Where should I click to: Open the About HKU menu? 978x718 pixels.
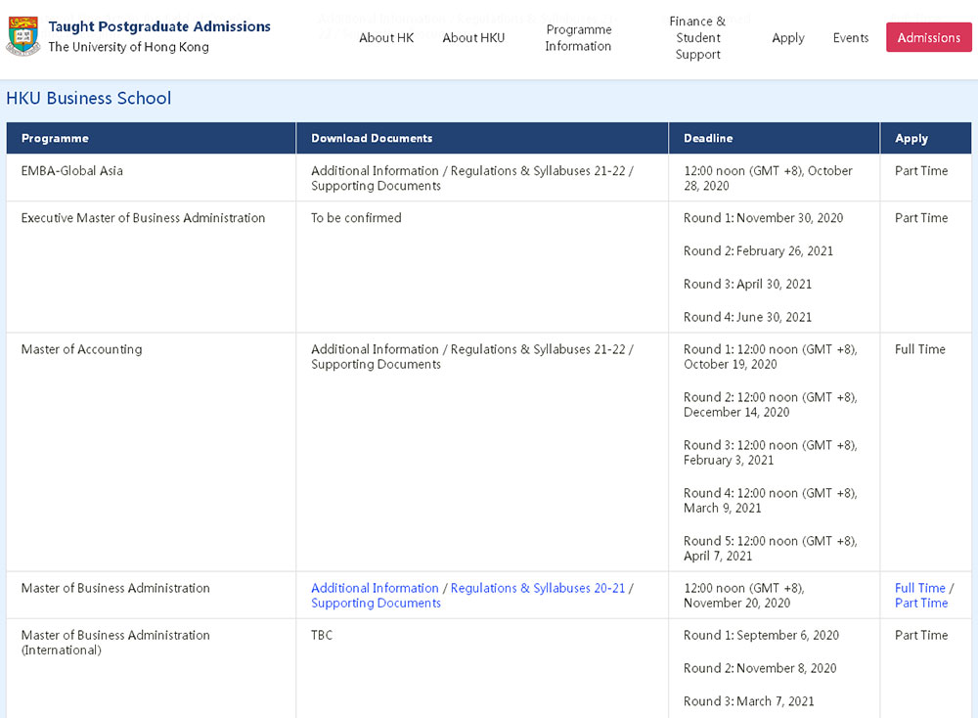pyautogui.click(x=473, y=38)
